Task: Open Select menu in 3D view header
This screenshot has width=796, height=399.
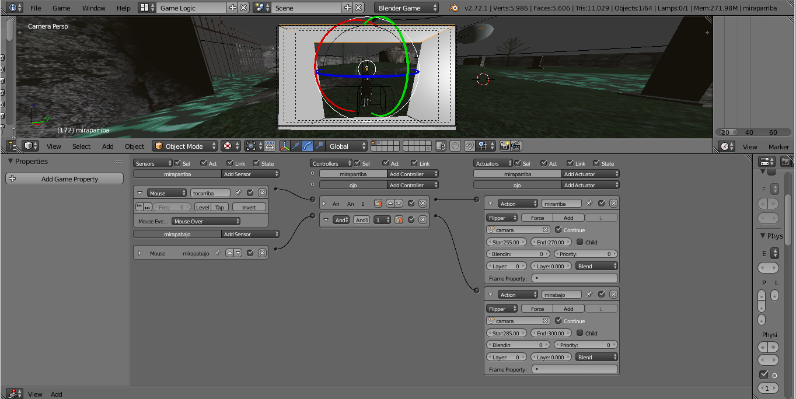Action: [81, 146]
